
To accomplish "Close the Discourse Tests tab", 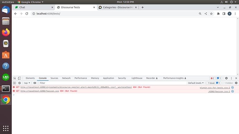I will (94, 7).
